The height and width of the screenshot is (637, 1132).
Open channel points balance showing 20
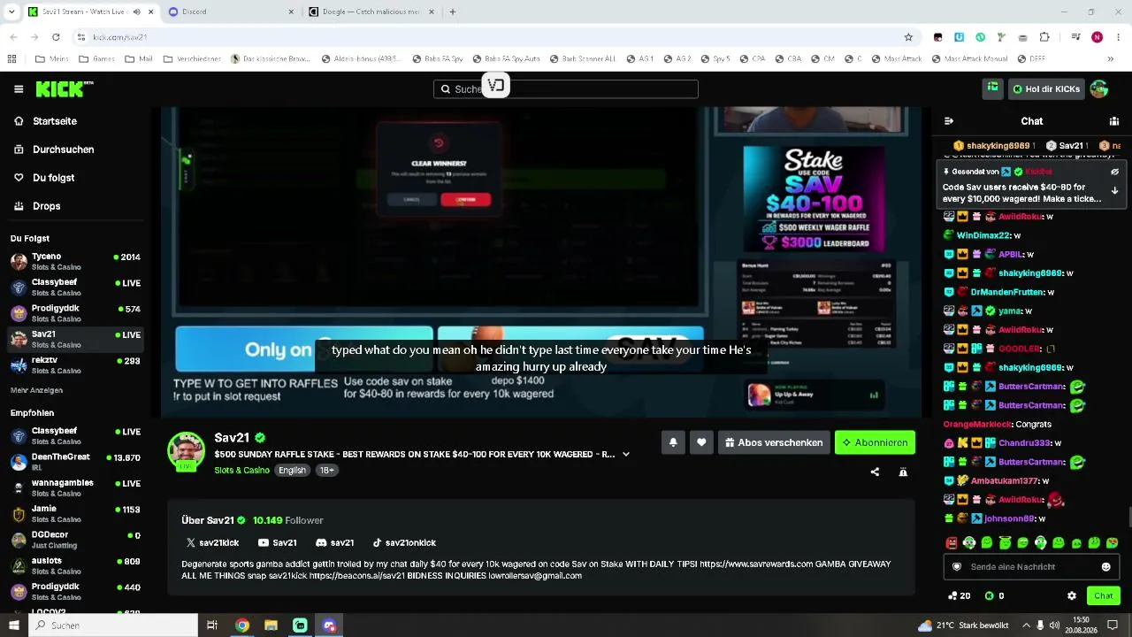[x=959, y=596]
